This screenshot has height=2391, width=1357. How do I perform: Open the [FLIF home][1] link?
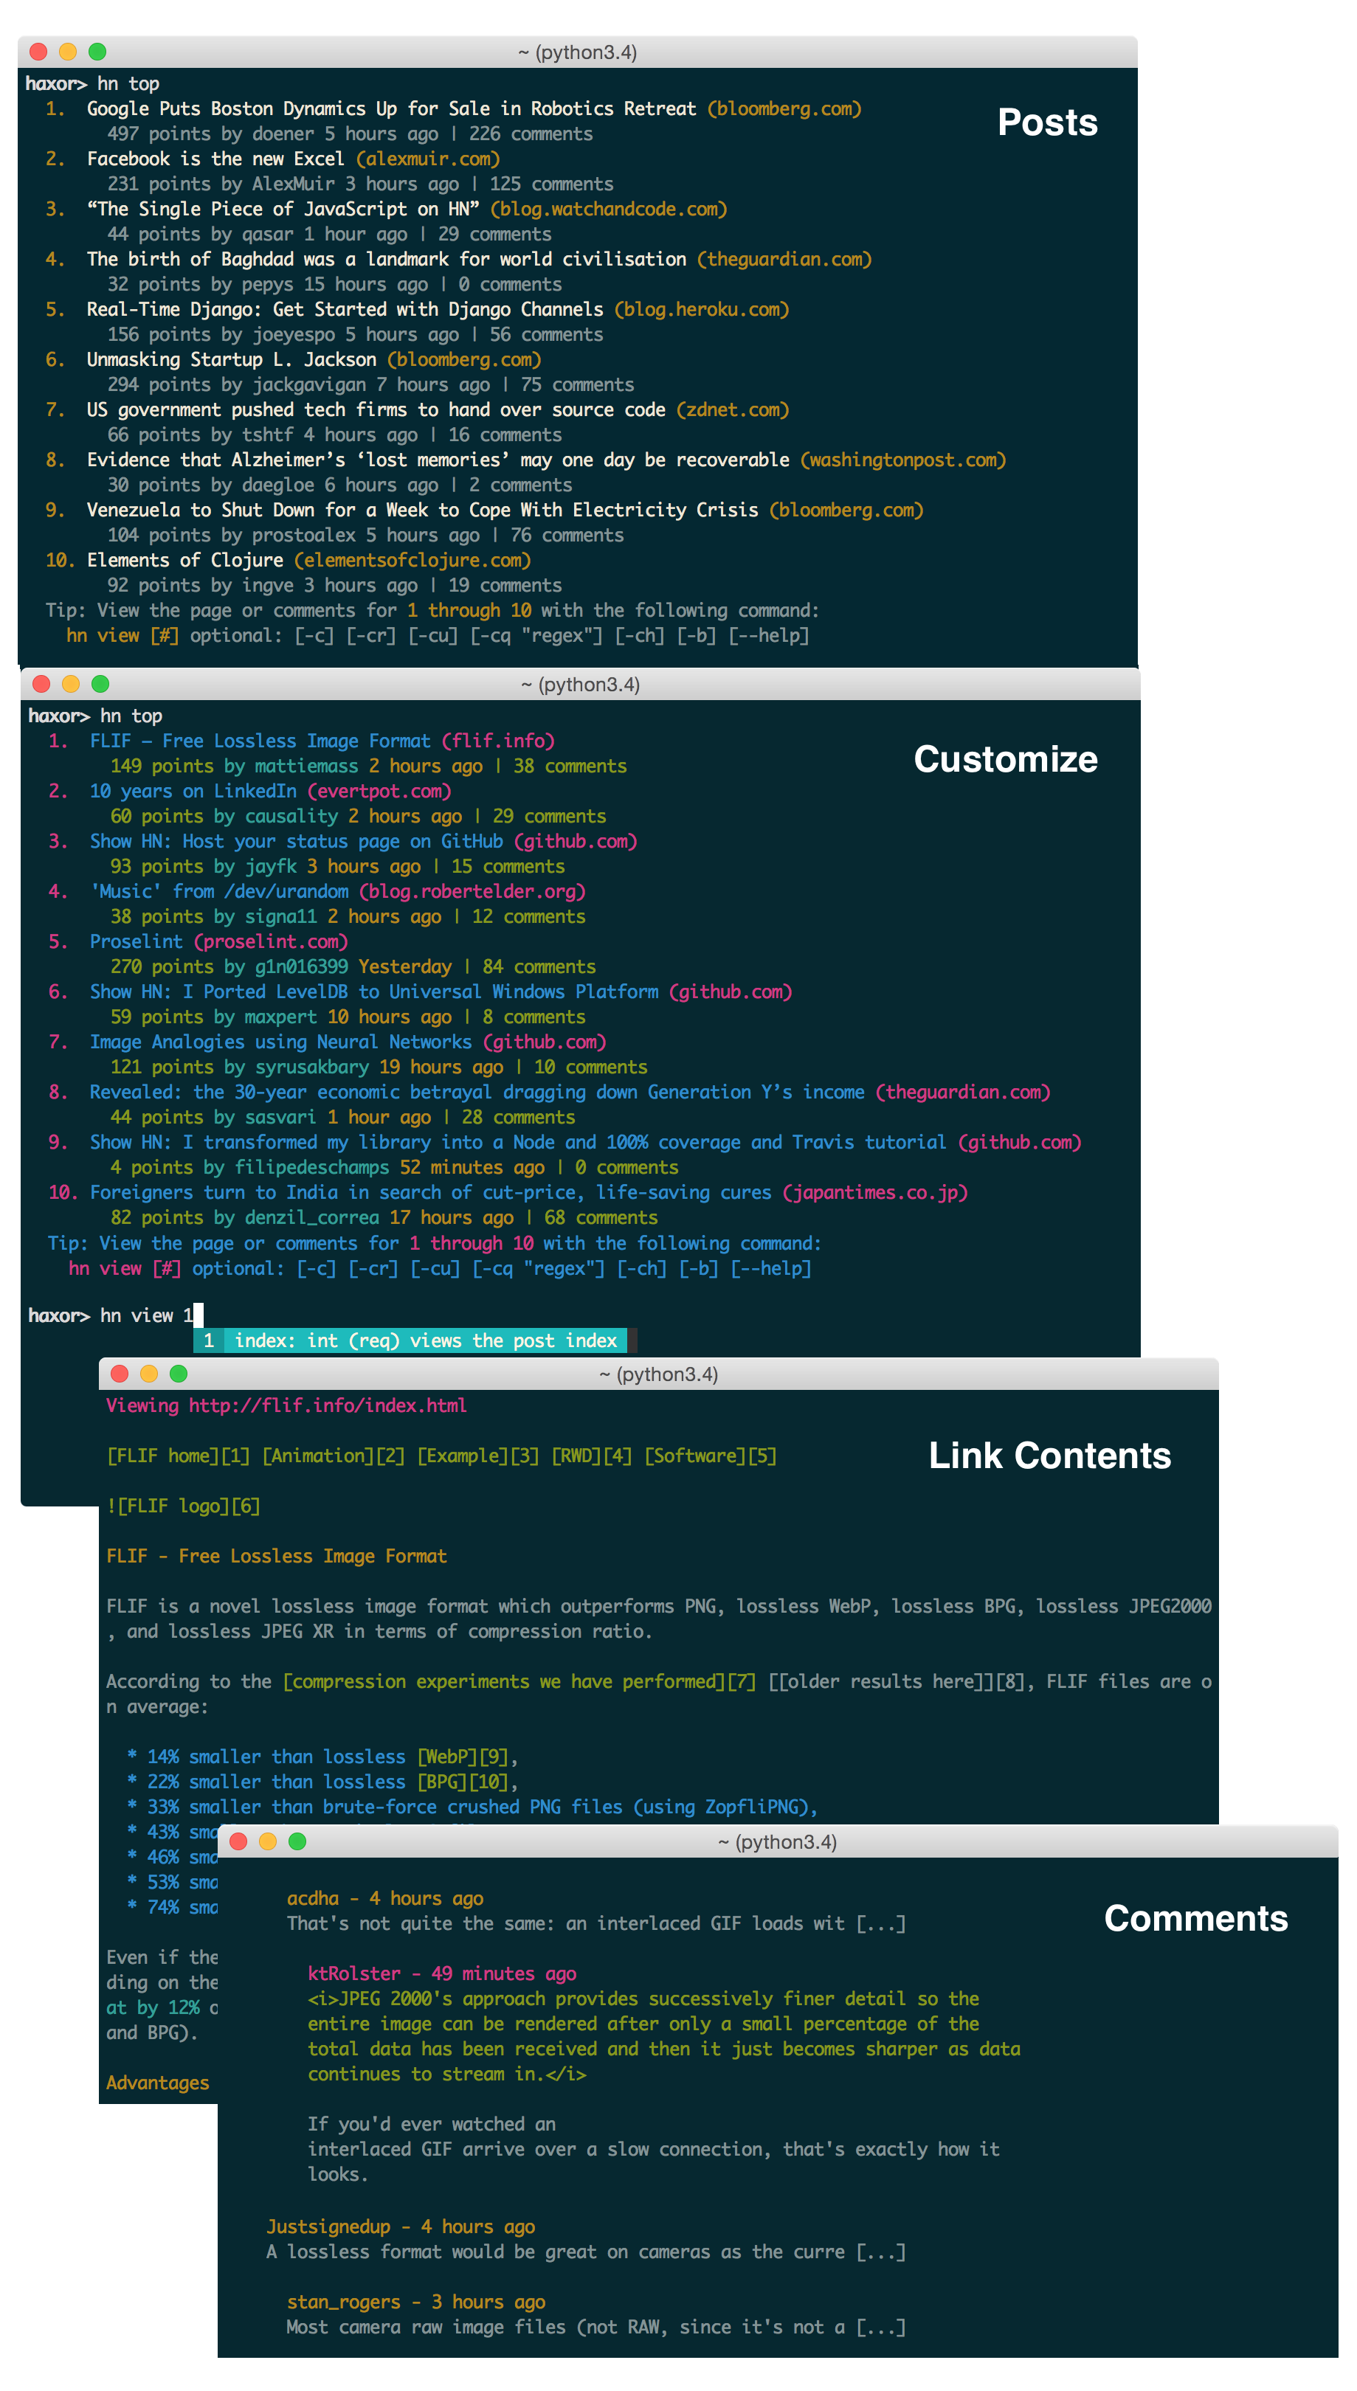177,1455
